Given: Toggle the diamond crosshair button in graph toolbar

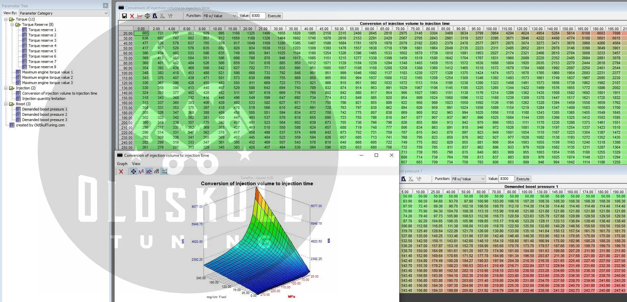Looking at the screenshot, I should (133, 171).
